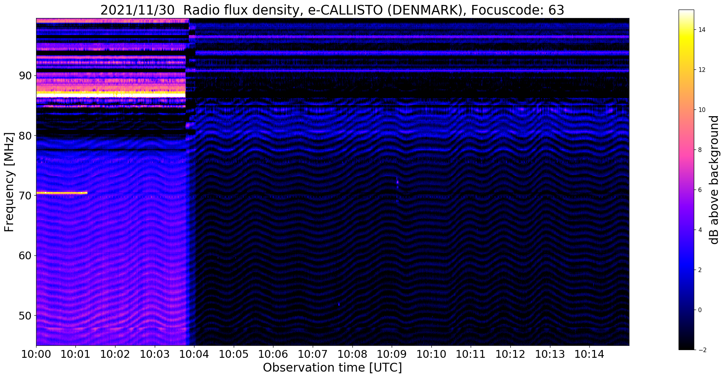725x378 pixels.
Task: Click the small burst feature near 10:09 at 72 MHz
Action: [397, 183]
